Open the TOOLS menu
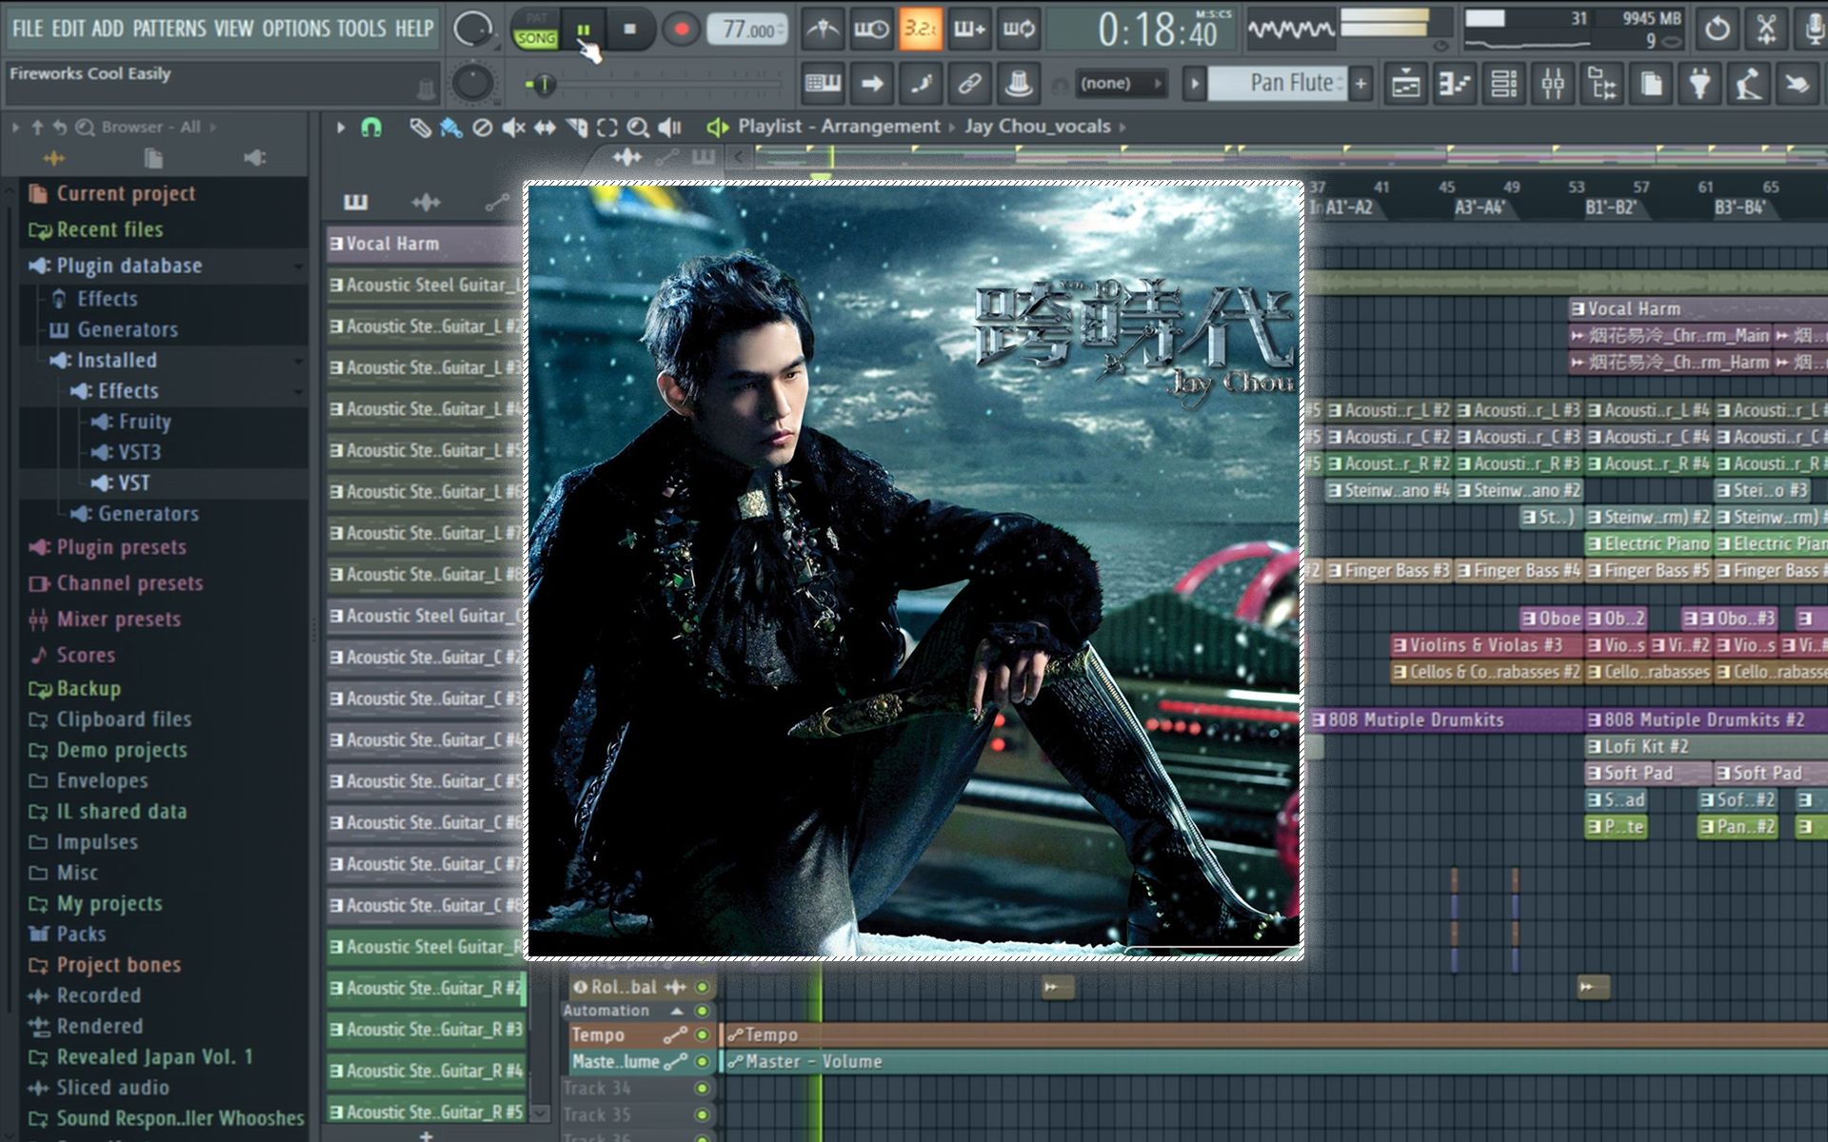Viewport: 1828px width, 1142px height. click(x=362, y=29)
